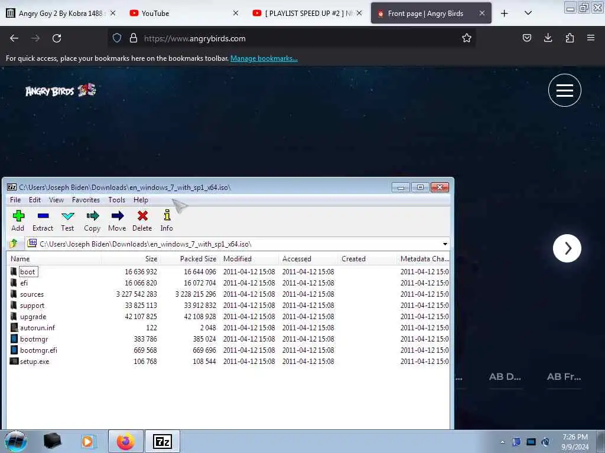The height and width of the screenshot is (453, 605).
Task: Open the path history dropdown in 7-Zip
Action: [x=445, y=244]
